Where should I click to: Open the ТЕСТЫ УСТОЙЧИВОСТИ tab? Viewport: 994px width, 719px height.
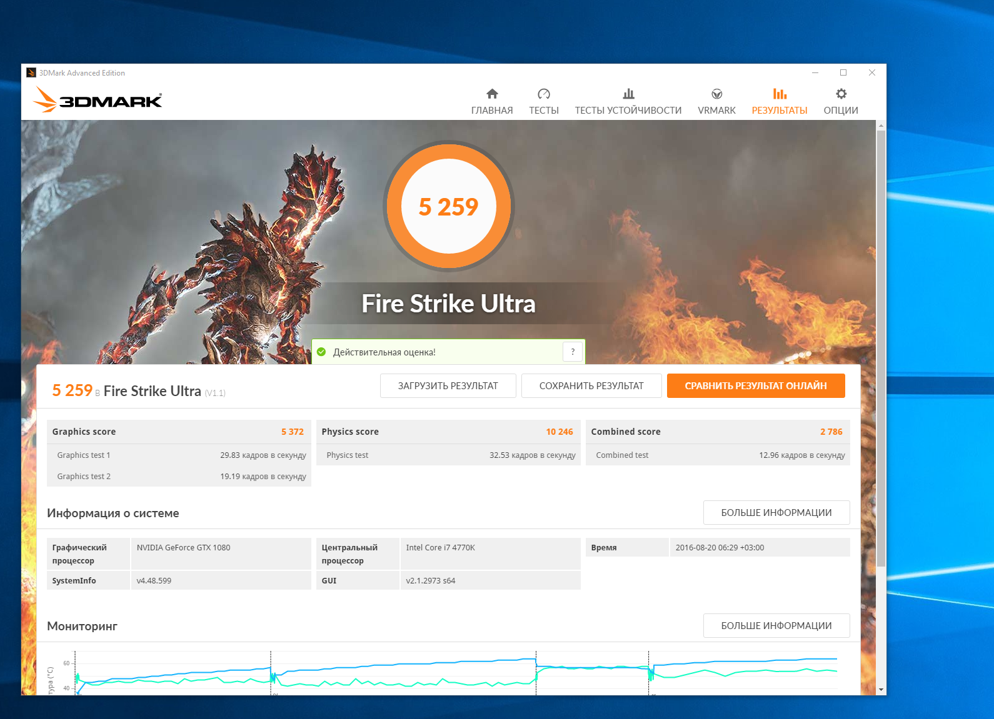[628, 102]
